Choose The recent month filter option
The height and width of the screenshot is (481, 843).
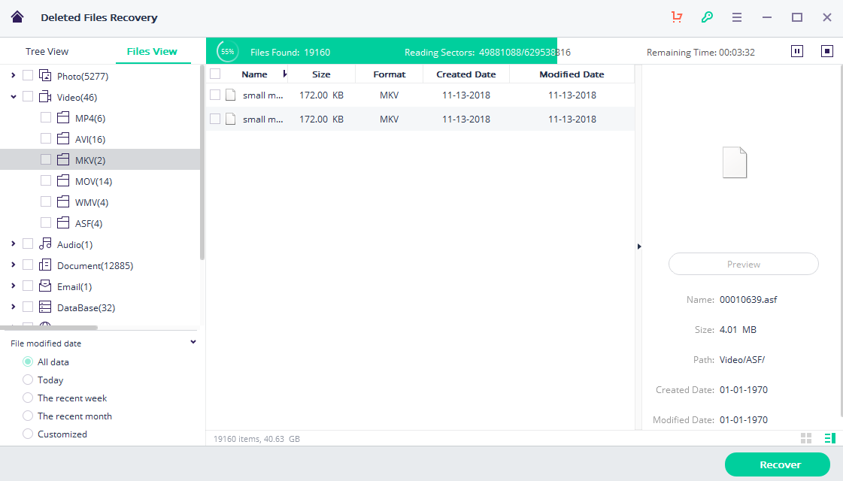28,416
